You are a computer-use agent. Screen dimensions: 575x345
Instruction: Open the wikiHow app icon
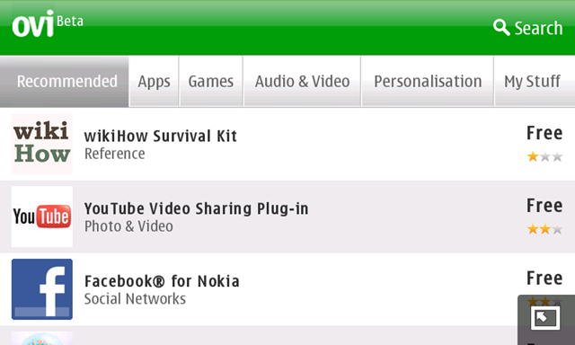(42, 144)
